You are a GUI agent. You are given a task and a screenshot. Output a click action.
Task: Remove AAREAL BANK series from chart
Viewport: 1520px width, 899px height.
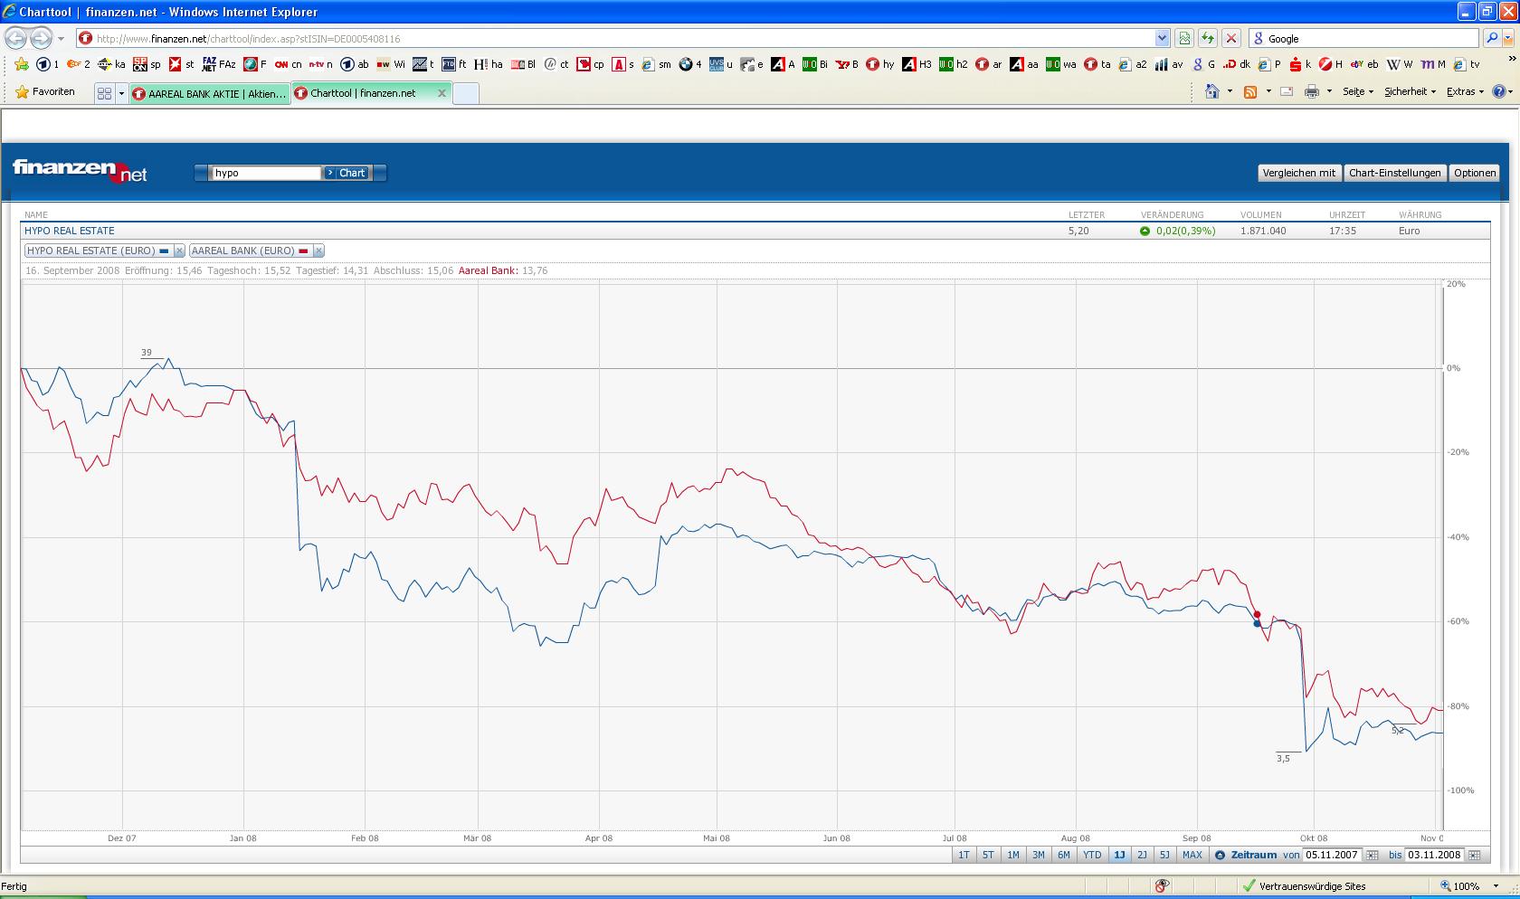[x=318, y=251]
